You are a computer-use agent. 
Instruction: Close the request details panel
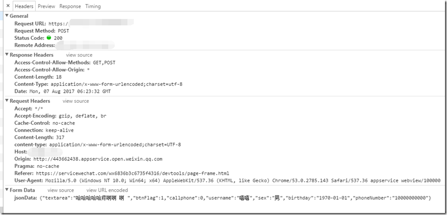click(8, 5)
